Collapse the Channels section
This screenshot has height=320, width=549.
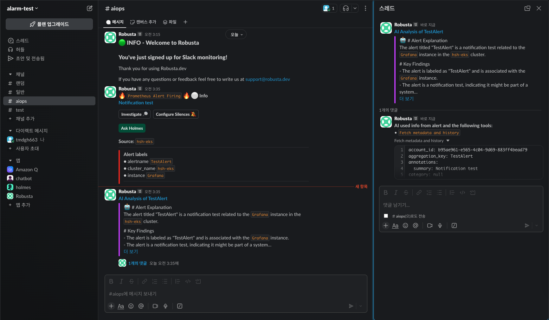(10, 74)
